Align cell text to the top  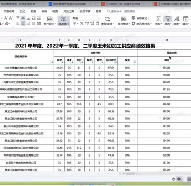(x=18, y=18)
